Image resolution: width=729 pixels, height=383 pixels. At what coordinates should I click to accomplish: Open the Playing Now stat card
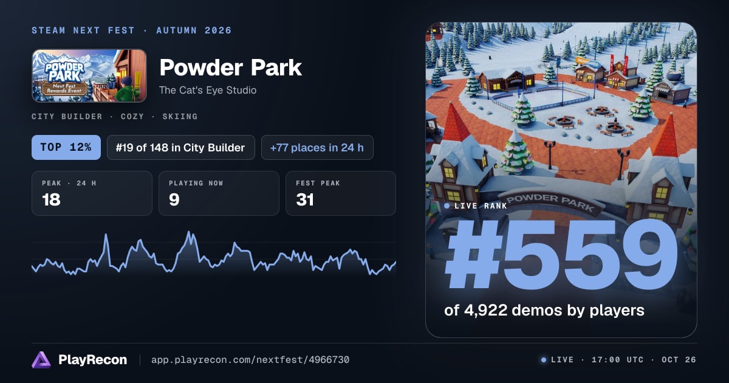click(x=219, y=193)
